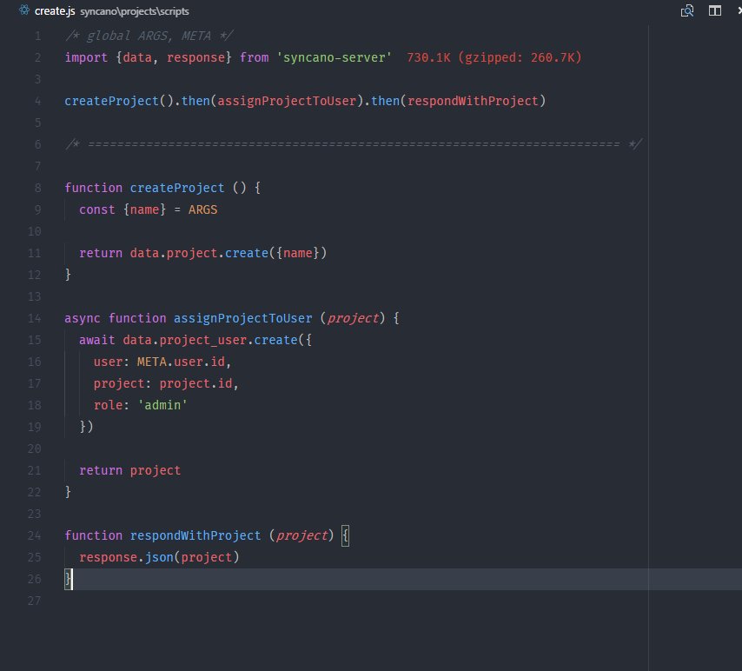Click the await keyword on line 15

pyautogui.click(x=97, y=340)
